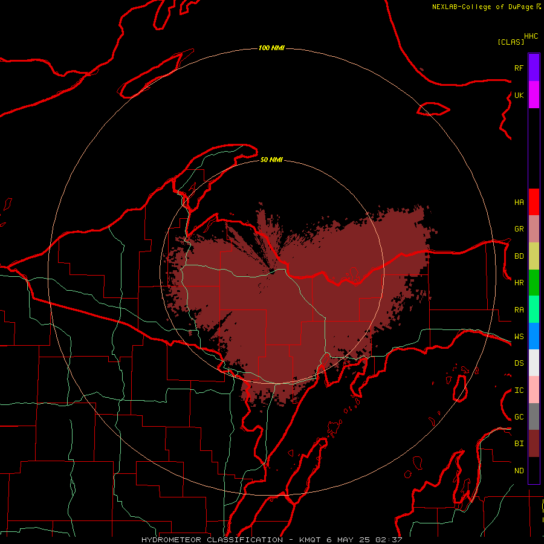Click the BI legend label

click(519, 444)
